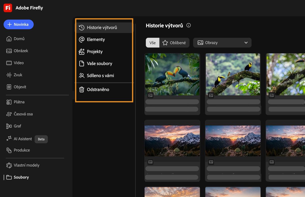Open the Domů home icon
This screenshot has height=197, width=305.
point(9,39)
